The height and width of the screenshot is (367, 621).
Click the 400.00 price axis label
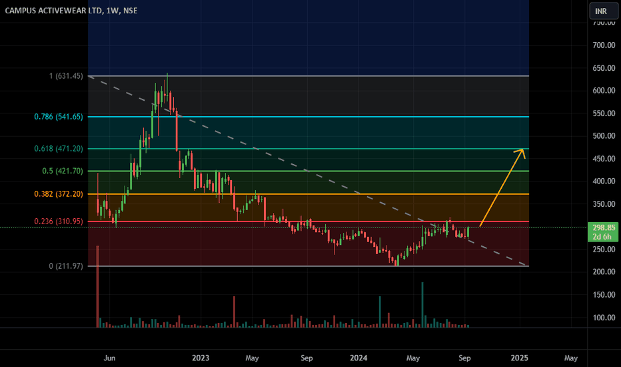(x=604, y=181)
